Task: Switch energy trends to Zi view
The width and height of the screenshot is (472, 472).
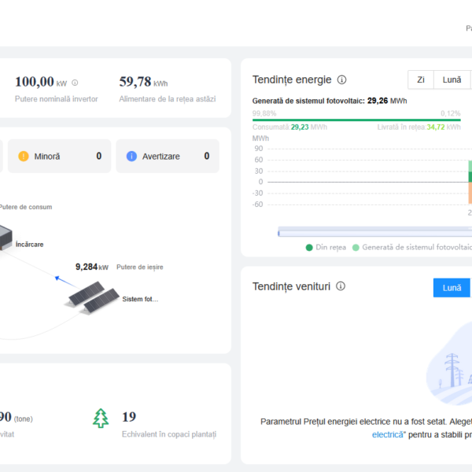Action: (421, 79)
